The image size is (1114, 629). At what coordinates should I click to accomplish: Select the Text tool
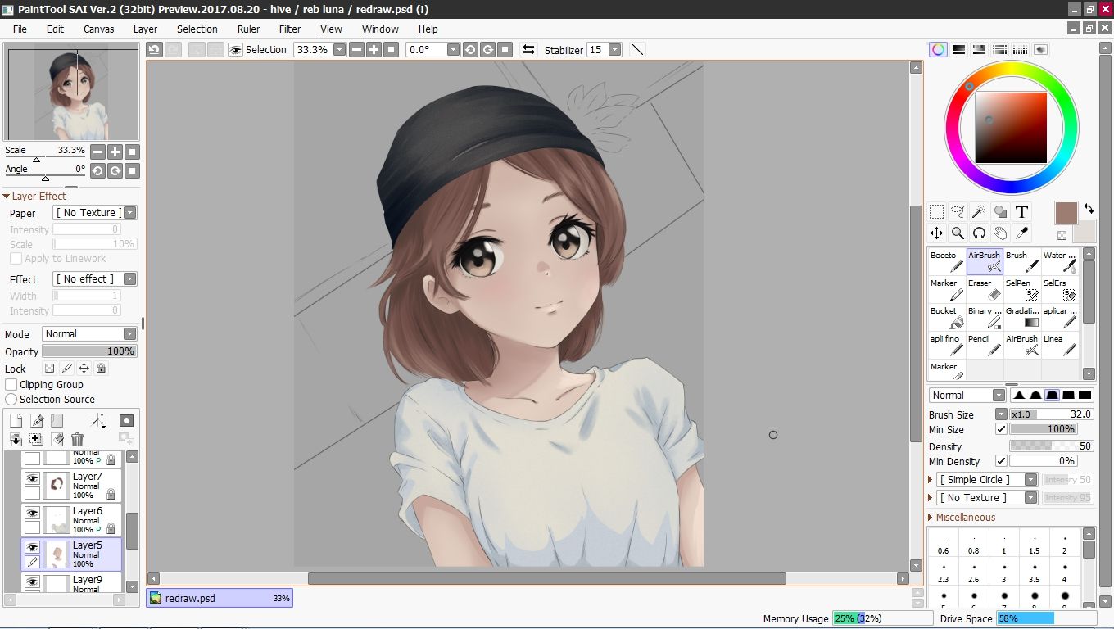1021,212
